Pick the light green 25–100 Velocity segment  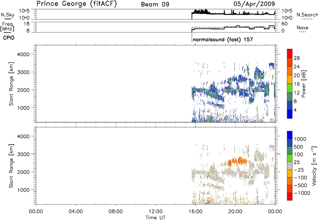tap(290, 158)
